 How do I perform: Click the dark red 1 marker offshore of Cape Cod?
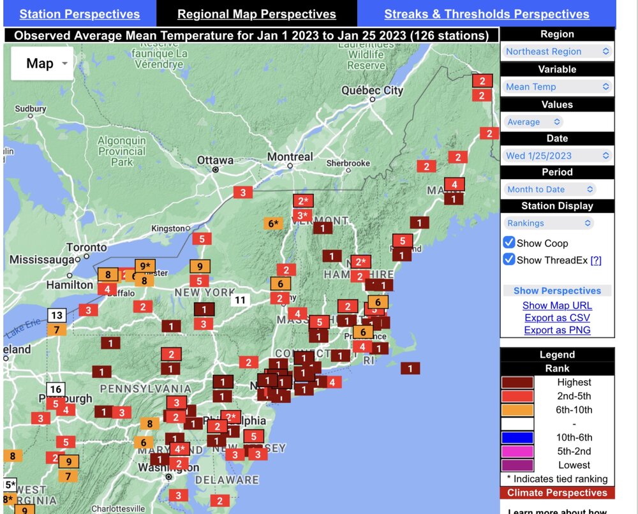pyautogui.click(x=410, y=369)
